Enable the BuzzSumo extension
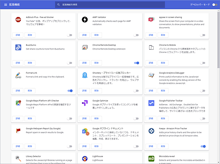This screenshot has width=220, height=164. 70,63
